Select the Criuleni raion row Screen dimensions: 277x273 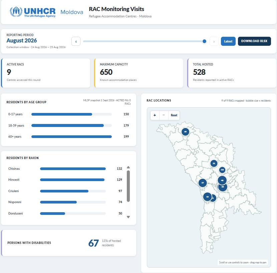[x=65, y=191]
